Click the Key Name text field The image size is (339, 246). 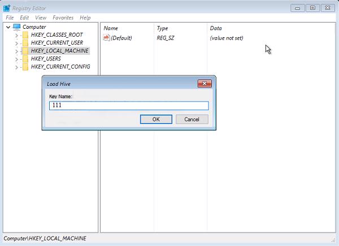click(x=129, y=106)
